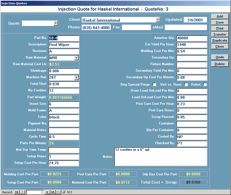Click the Phone number field
Image resolution: width=231 pixels, height=195 pixels.
96,27
